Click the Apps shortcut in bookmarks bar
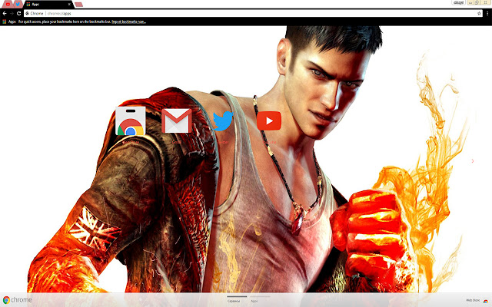492x307 pixels. coord(9,21)
